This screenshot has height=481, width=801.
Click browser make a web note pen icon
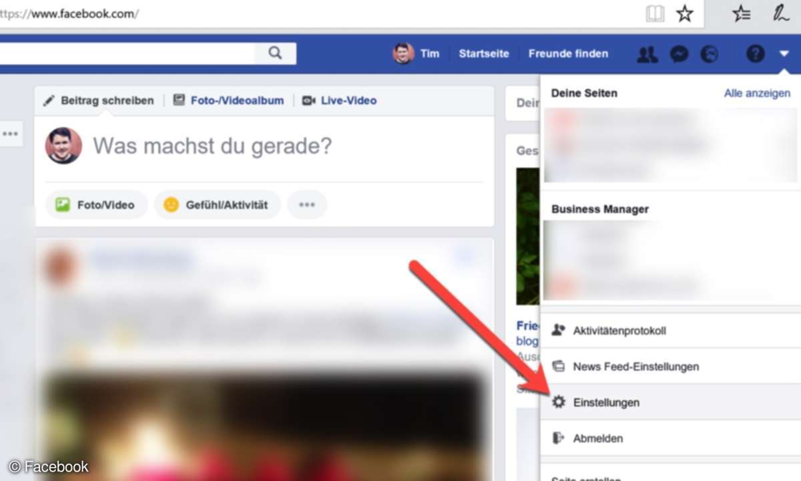780,14
